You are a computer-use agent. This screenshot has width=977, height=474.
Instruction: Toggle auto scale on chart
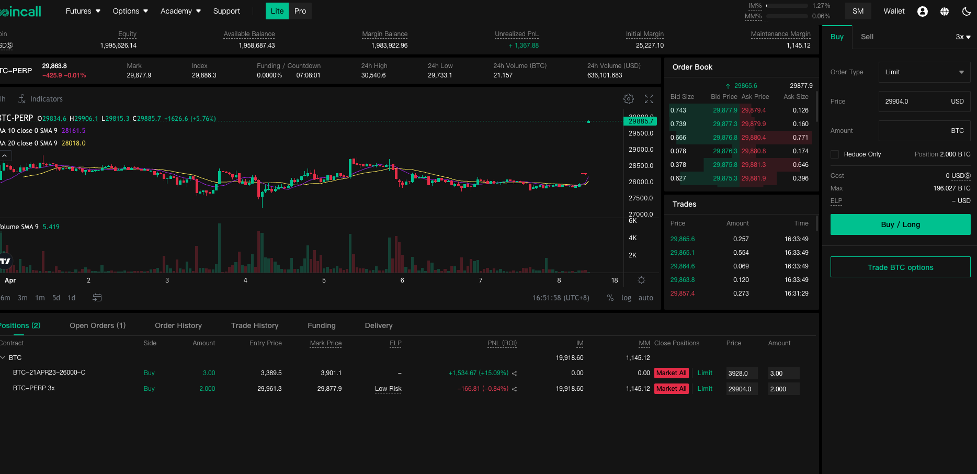pos(646,298)
